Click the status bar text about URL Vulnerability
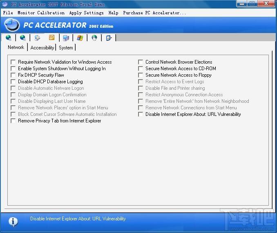The height and width of the screenshot is (233, 277). pyautogui.click(x=78, y=219)
